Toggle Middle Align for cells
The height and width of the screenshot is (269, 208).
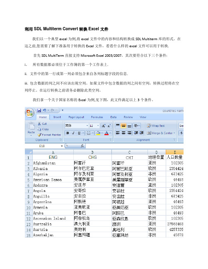click(123, 126)
